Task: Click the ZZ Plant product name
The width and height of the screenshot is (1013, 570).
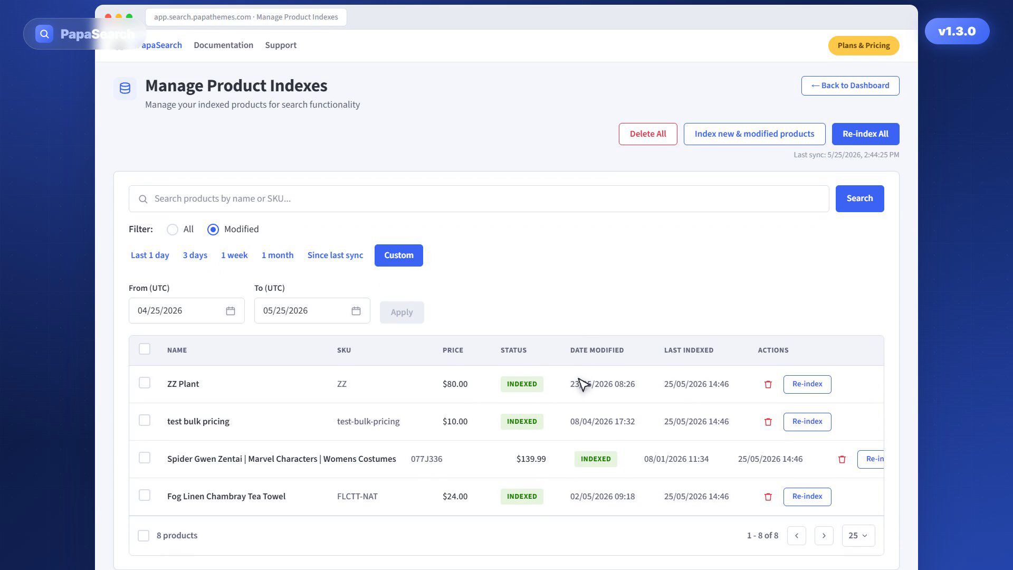Action: (183, 384)
